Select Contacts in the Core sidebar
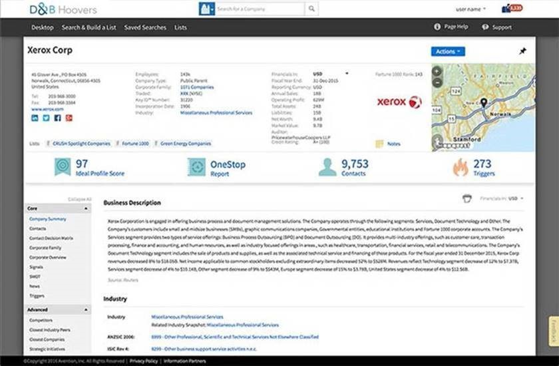This screenshot has width=559, height=366. click(x=37, y=228)
